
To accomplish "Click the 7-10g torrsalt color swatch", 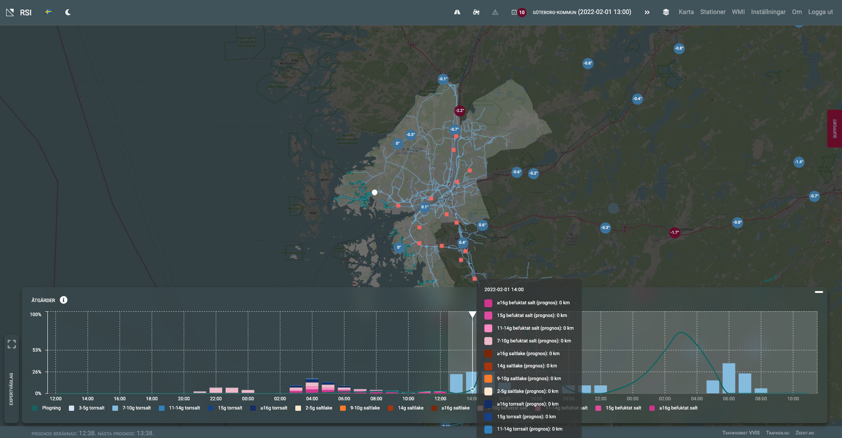I will (x=115, y=408).
